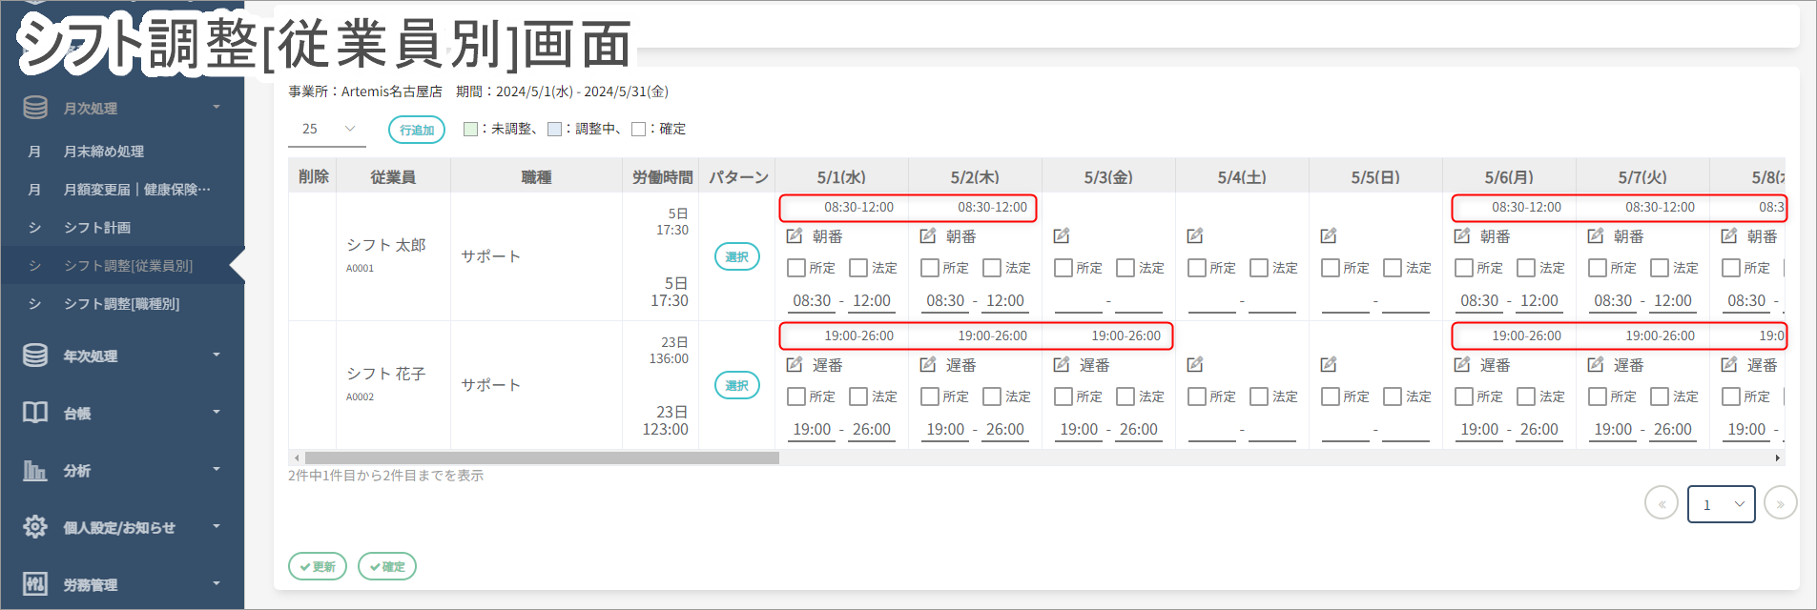Expand the 年次処理 sidebar section

tap(122, 356)
